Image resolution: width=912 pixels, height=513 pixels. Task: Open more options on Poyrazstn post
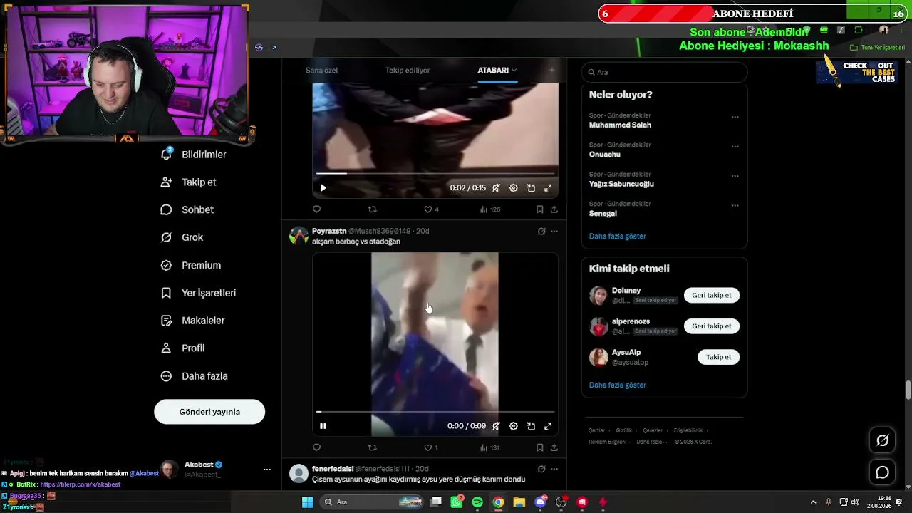click(554, 231)
